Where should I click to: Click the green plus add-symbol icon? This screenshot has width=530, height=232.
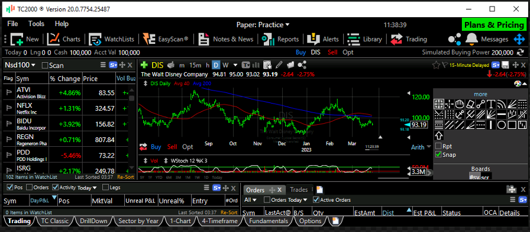coord(144,65)
